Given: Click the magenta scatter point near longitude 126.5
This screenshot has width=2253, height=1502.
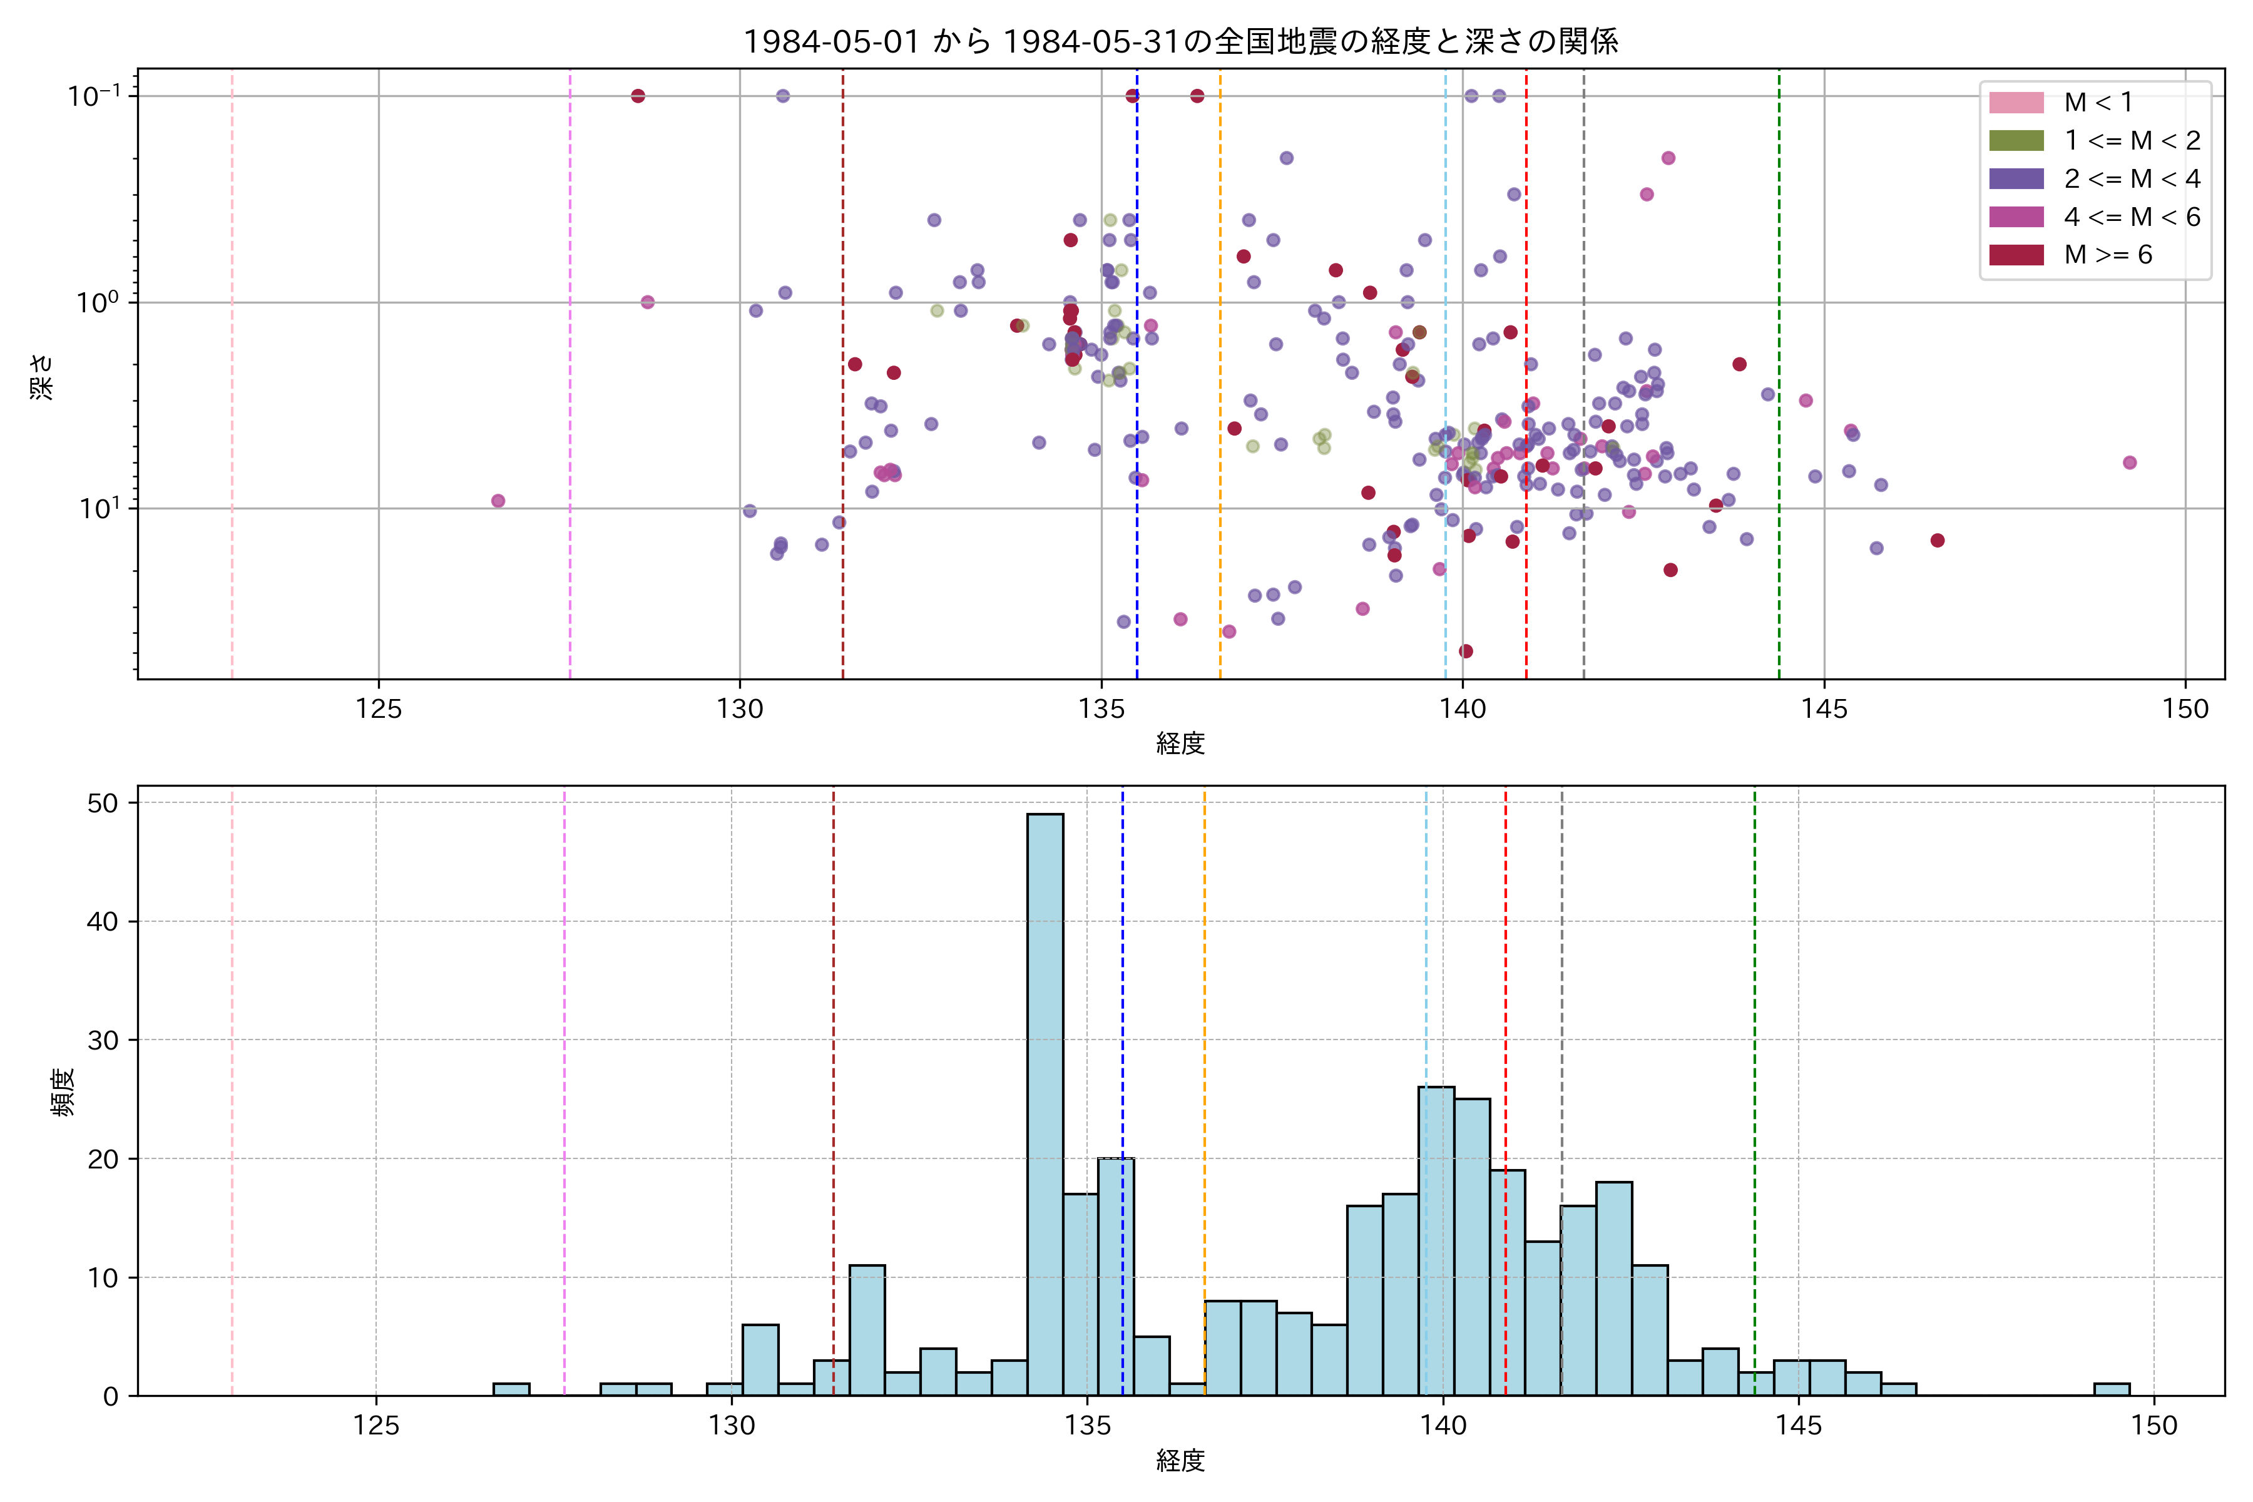Looking at the screenshot, I should click(498, 501).
